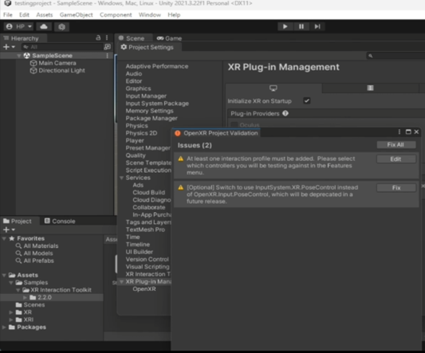Select Input Manager settings category

coord(146,96)
